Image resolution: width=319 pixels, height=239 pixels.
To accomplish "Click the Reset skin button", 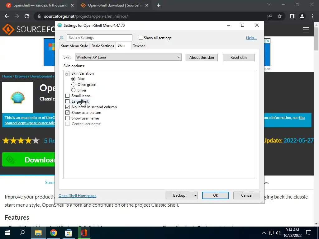I will [x=239, y=58].
